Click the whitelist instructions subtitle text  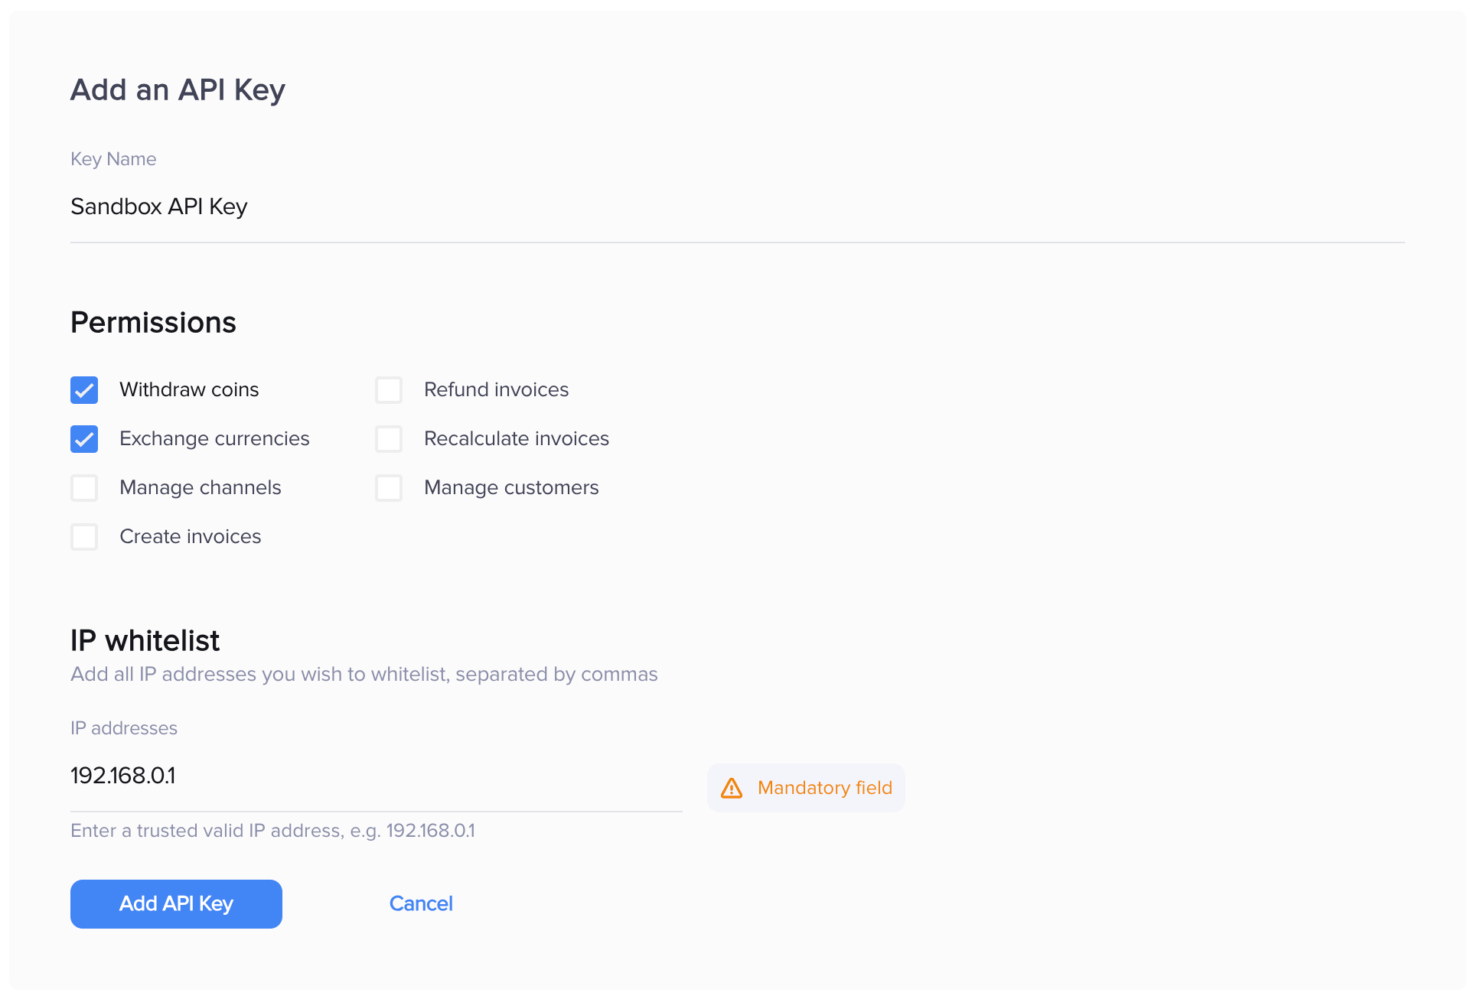tap(364, 675)
